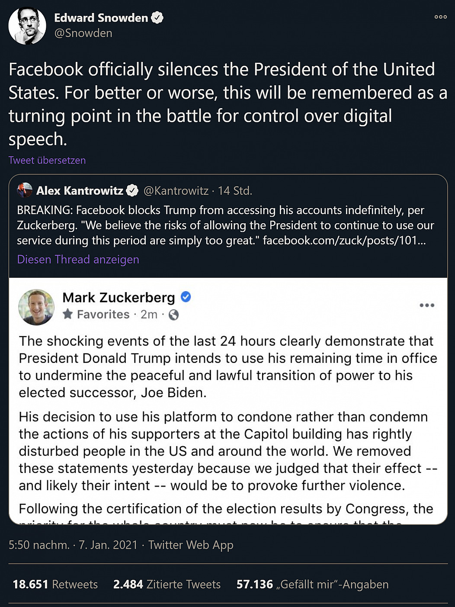Open the tweet's three-dot more options menu
Screen dimensions: 455x607
click(x=440, y=17)
